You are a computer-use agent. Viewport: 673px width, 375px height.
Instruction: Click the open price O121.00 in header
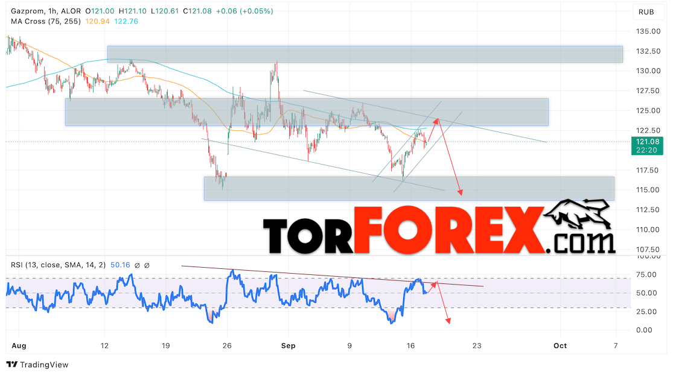pyautogui.click(x=100, y=11)
